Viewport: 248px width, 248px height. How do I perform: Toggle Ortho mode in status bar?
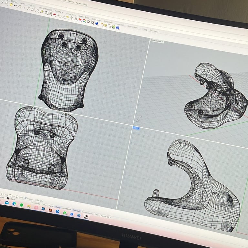click(x=44, y=205)
